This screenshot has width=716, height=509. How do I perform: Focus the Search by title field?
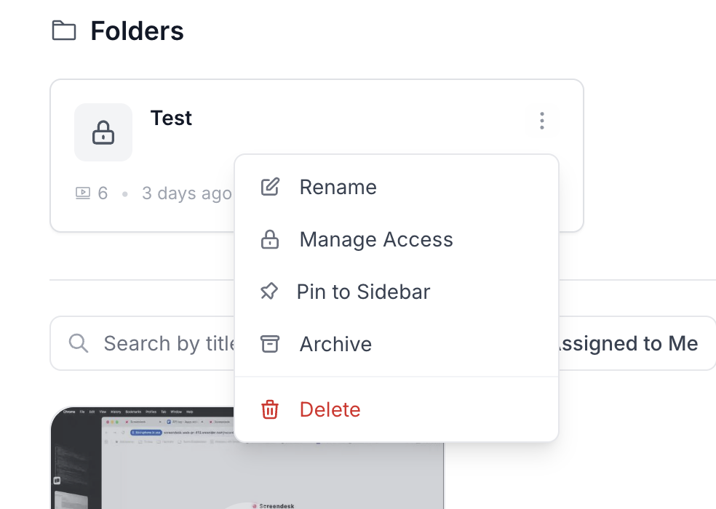coord(167,343)
